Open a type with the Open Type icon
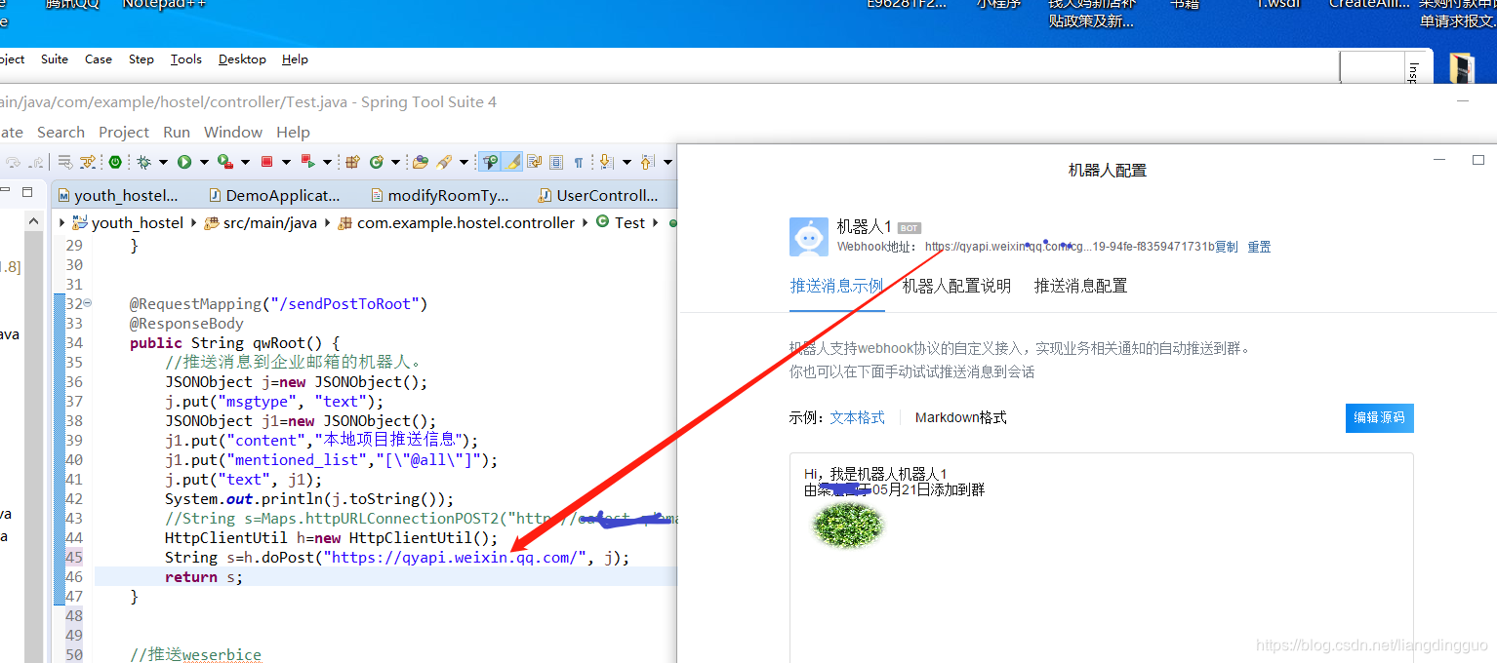 tap(420, 162)
